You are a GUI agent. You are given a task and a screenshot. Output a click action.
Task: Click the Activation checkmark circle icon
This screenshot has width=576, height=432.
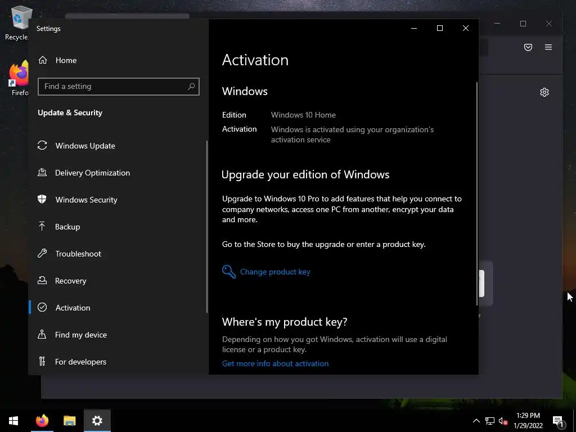coord(42,307)
